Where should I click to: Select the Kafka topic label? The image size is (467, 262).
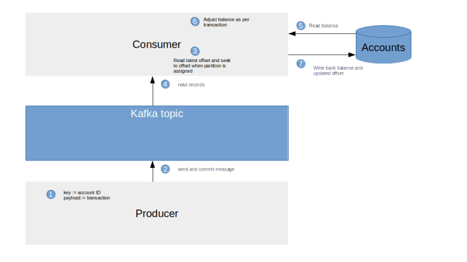point(157,113)
